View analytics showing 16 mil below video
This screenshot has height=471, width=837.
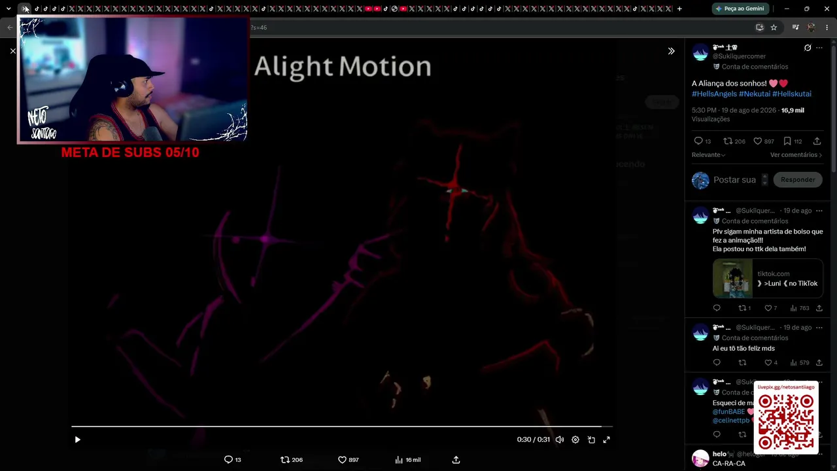(407, 460)
